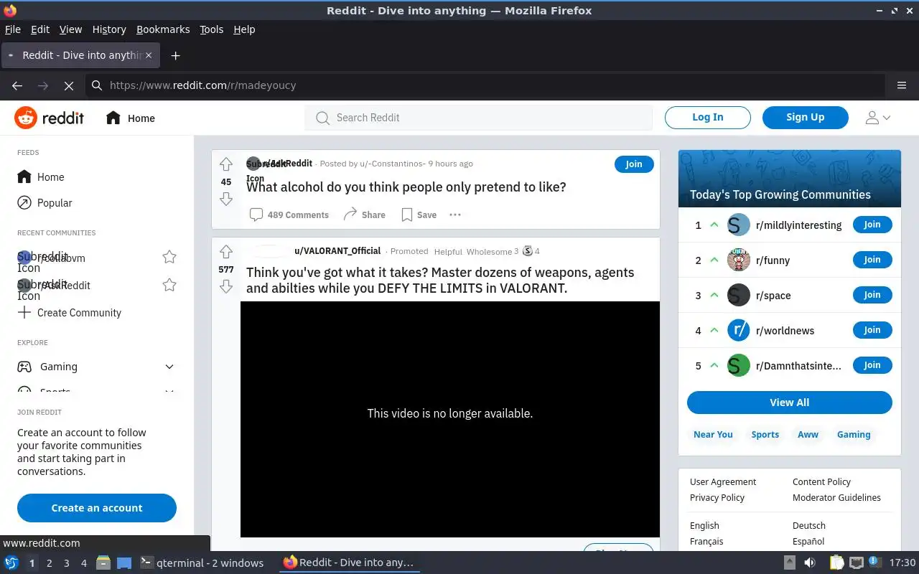Switch language to Français
Viewport: 919px width, 574px height.
[x=706, y=542]
